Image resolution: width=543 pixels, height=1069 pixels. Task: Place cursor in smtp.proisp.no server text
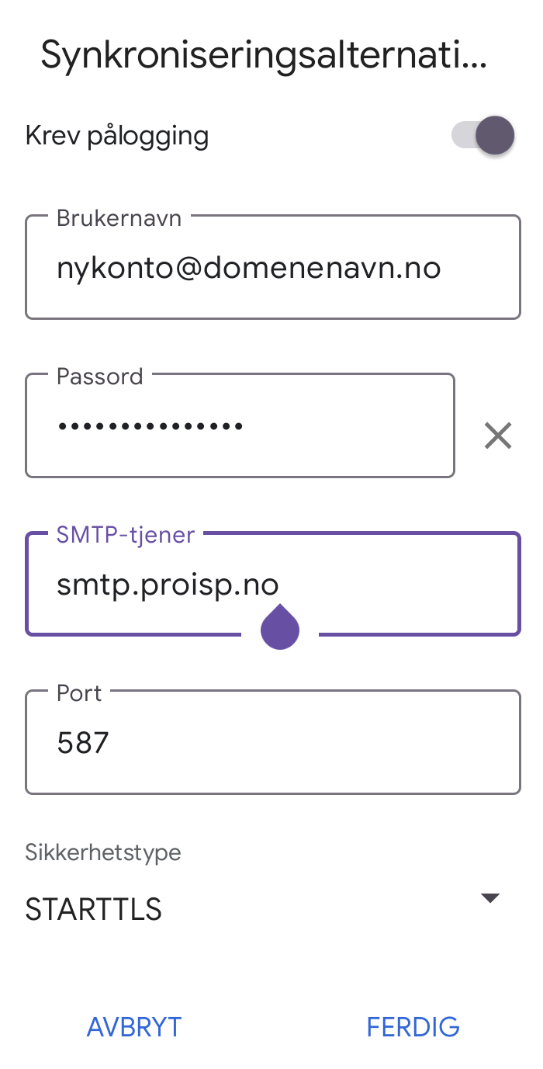tap(168, 585)
